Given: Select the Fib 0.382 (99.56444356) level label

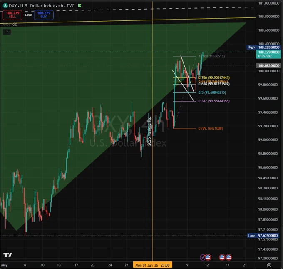Looking at the screenshot, I should pos(214,101).
